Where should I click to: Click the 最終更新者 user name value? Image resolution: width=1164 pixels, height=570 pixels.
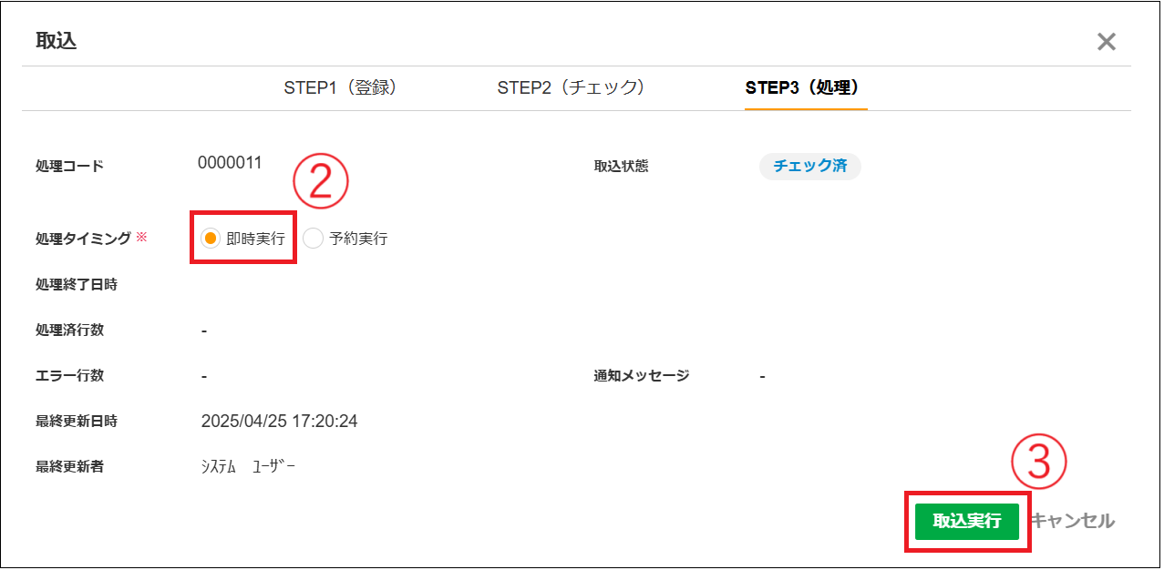pos(248,467)
